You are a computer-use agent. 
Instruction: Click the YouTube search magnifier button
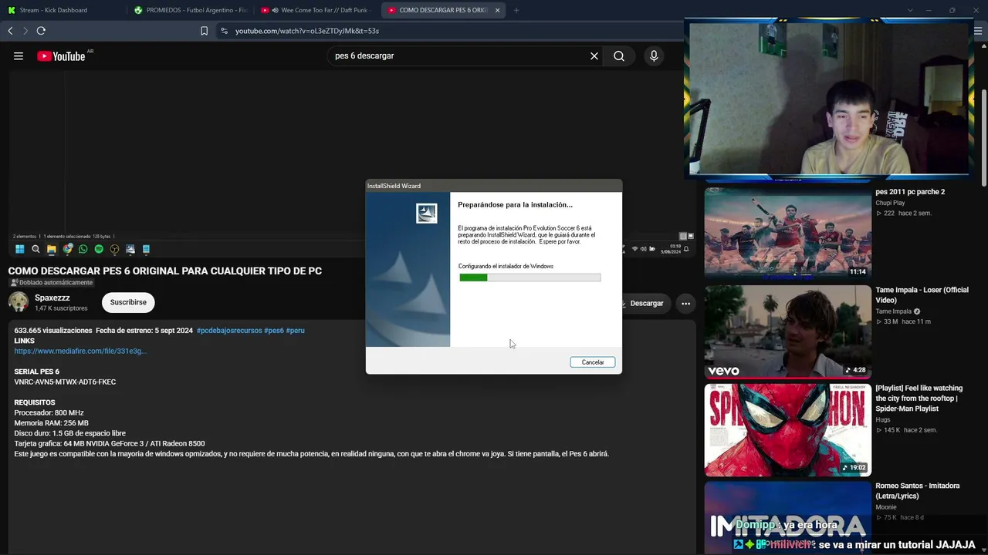pyautogui.click(x=619, y=56)
